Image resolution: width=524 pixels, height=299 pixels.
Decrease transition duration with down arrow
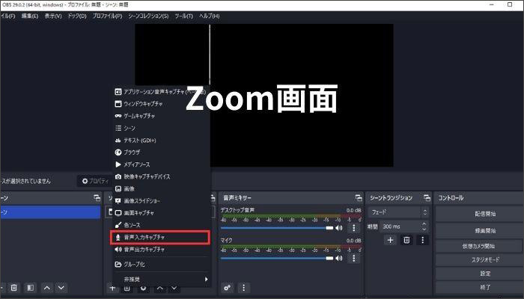coord(424,229)
